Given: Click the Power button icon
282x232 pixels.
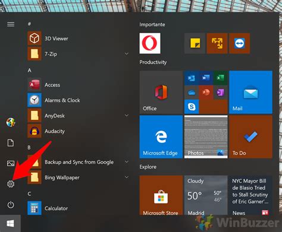Looking at the screenshot, I should [x=11, y=205].
